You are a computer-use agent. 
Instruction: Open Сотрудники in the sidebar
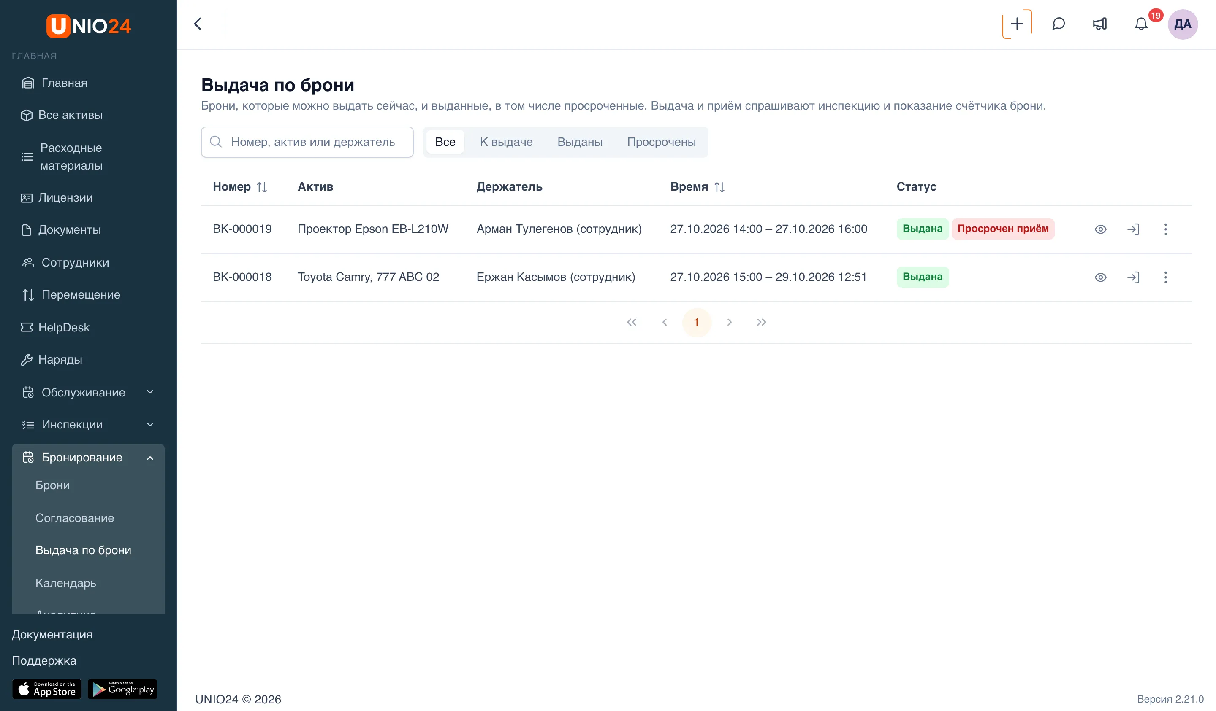88,262
